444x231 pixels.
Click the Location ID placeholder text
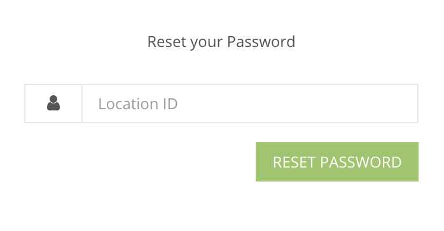(138, 103)
